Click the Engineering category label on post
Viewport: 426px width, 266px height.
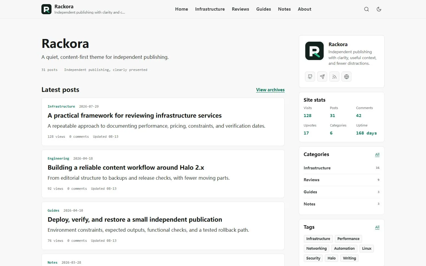58,158
